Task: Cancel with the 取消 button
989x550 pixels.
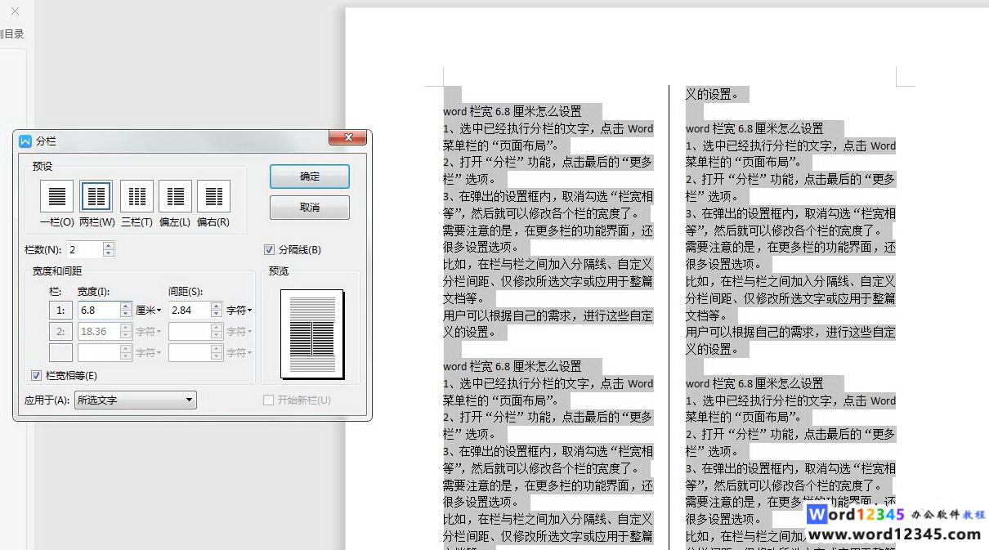Action: pyautogui.click(x=310, y=208)
